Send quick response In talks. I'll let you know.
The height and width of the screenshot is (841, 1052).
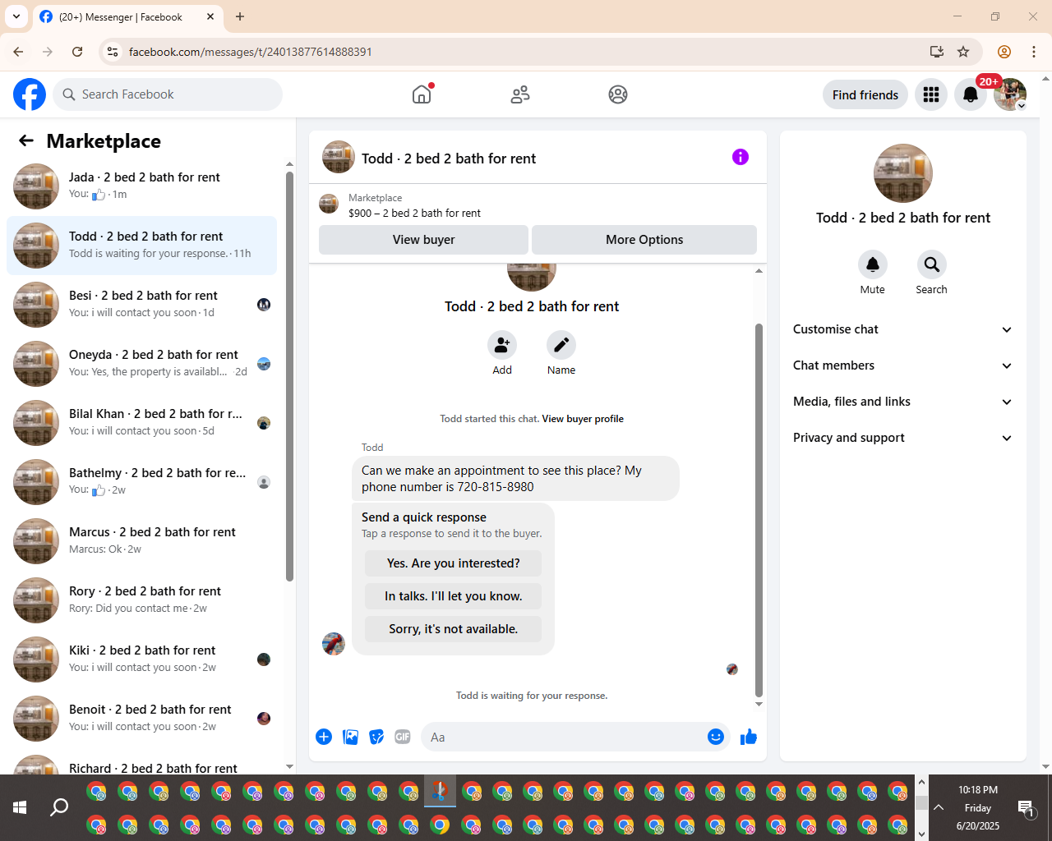tap(453, 596)
